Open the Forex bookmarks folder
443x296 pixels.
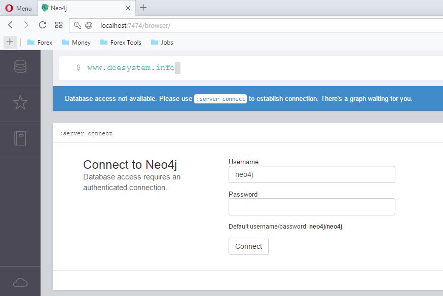click(40, 43)
